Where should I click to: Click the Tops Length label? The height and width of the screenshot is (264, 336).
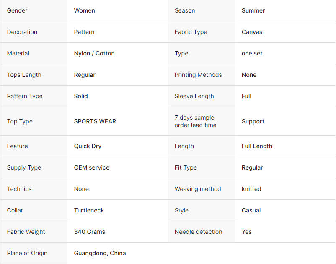pyautogui.click(x=24, y=75)
